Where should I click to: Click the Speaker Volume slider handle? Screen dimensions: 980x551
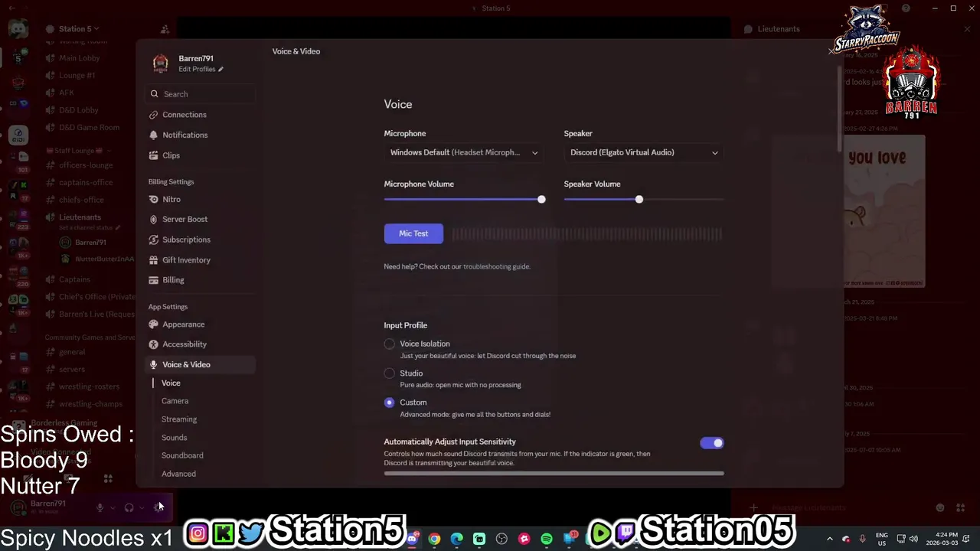[x=639, y=200]
